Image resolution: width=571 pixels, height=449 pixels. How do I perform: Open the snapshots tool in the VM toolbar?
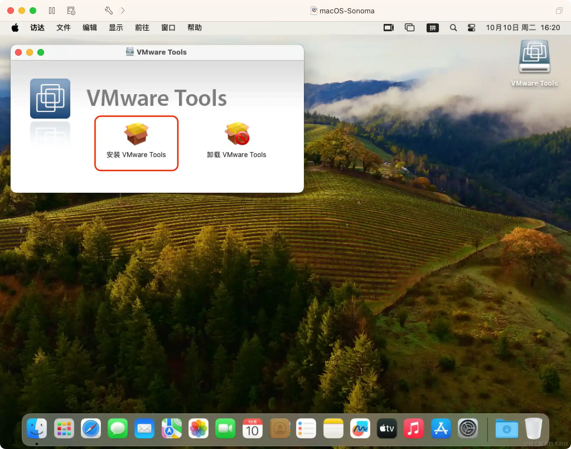pos(71,11)
